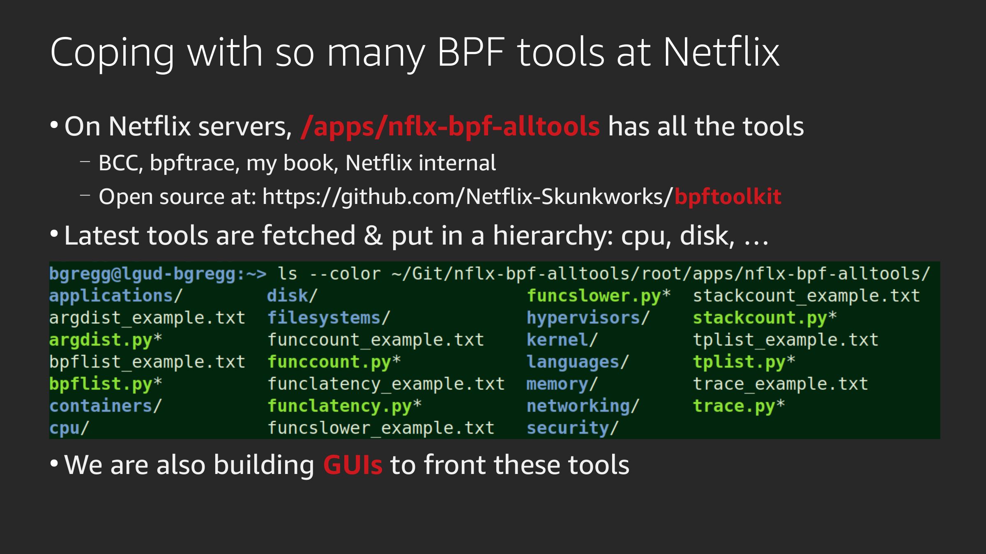Viewport: 986px width, 554px height.
Task: Click the green funccount.py executable
Action: 334,362
